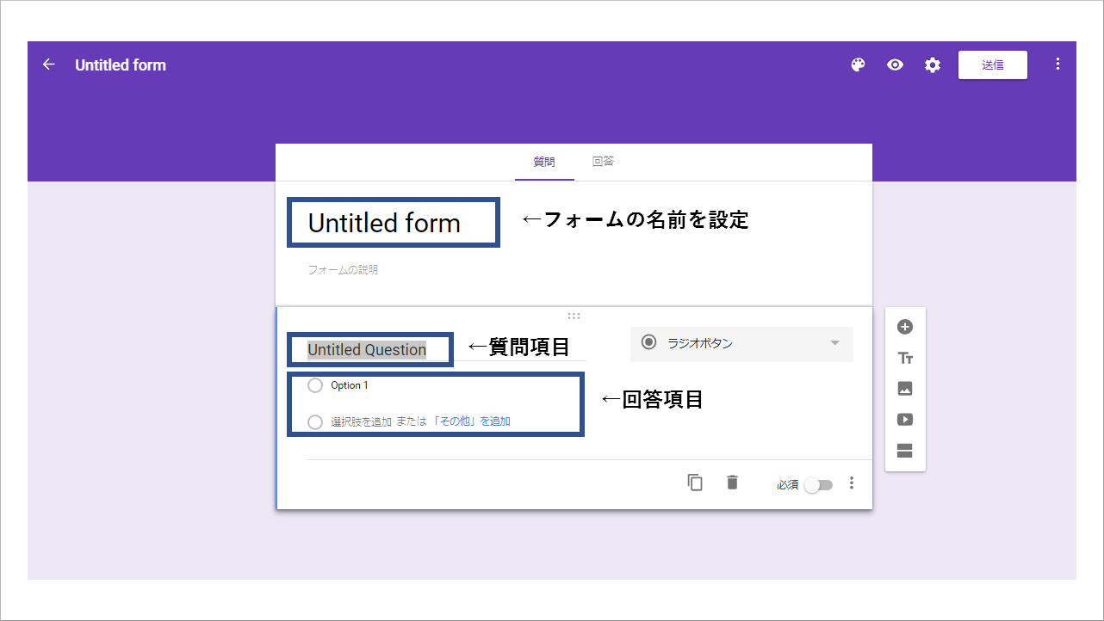
Task: Open form settings gear
Action: point(933,65)
